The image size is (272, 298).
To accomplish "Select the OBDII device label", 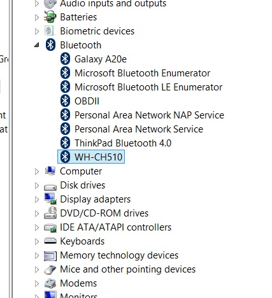I will 87,101.
